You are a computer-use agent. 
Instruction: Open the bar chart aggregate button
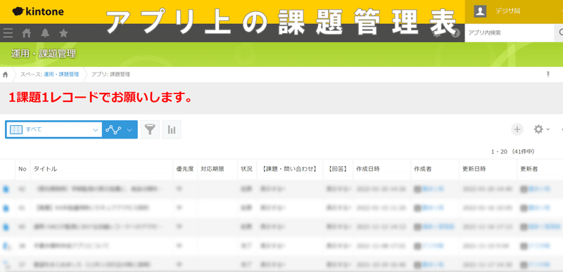172,129
